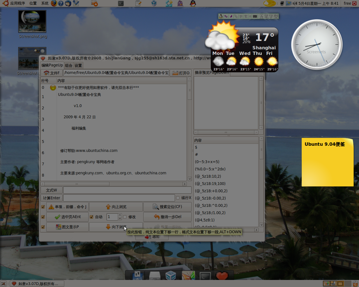Image resolution: width=359 pixels, height=287 pixels.
Task: Launch VirtualBox from the top panel
Action: 154,3
